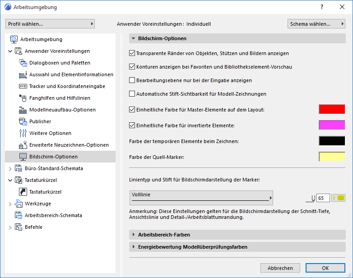This screenshot has height=278, width=353.
Task: Select Auswahl und Elementinformationen entry
Action: click(71, 74)
